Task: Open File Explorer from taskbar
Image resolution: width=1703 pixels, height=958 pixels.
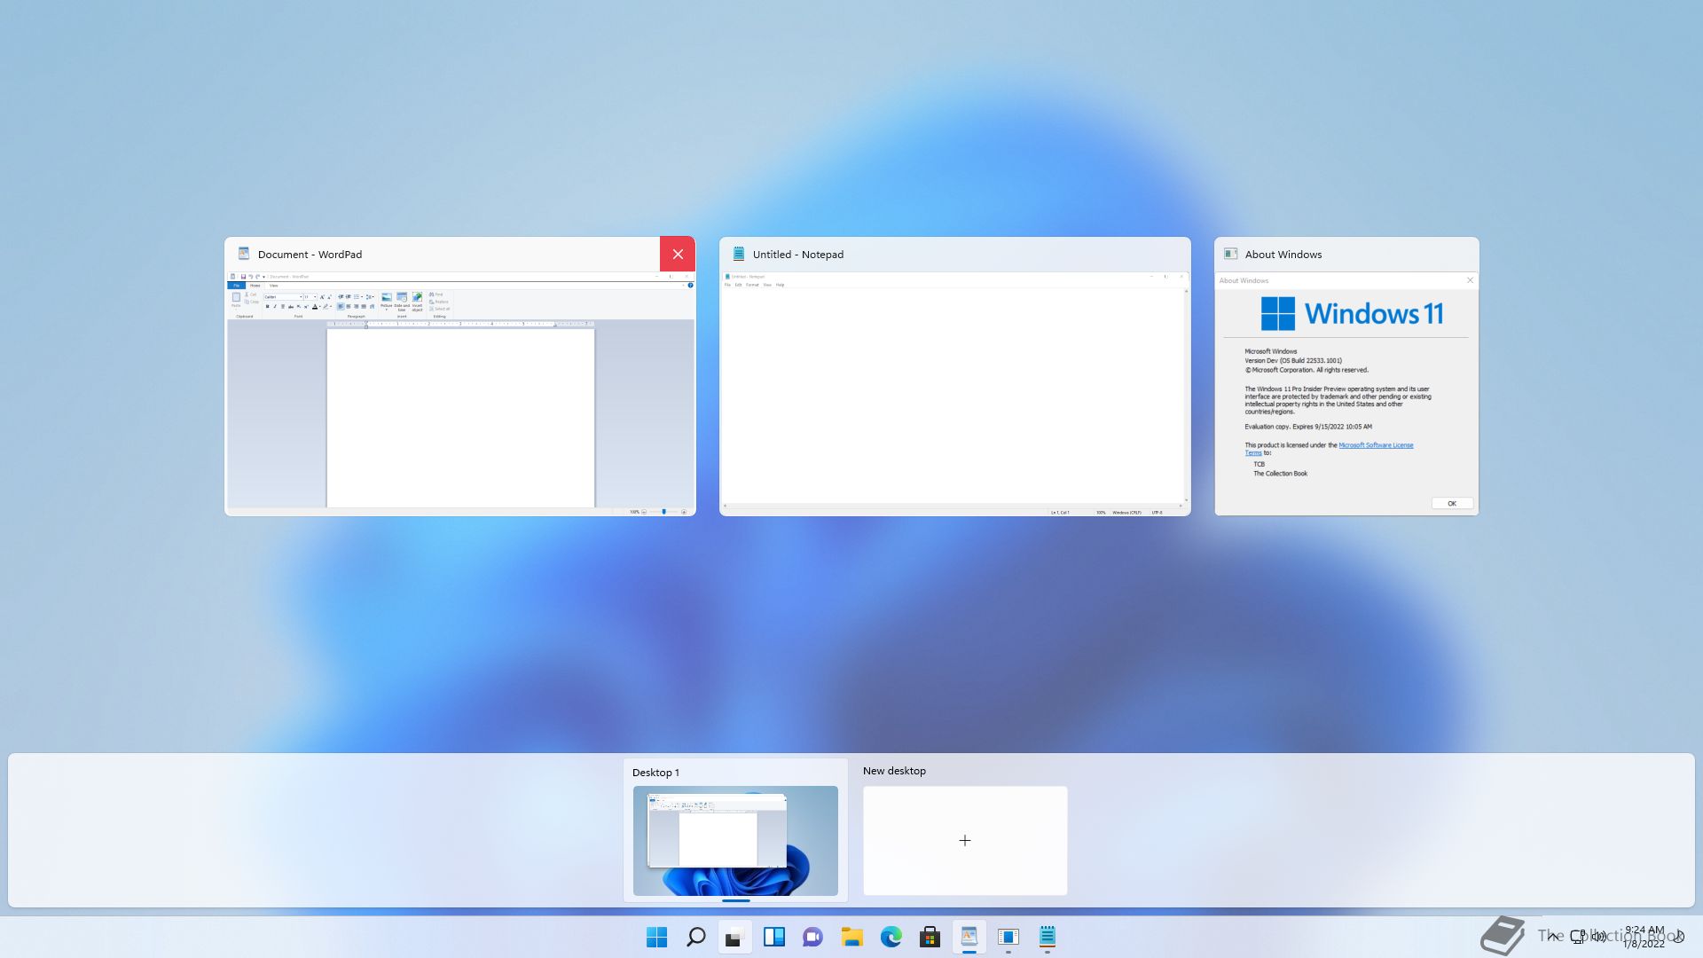Action: coord(851,937)
